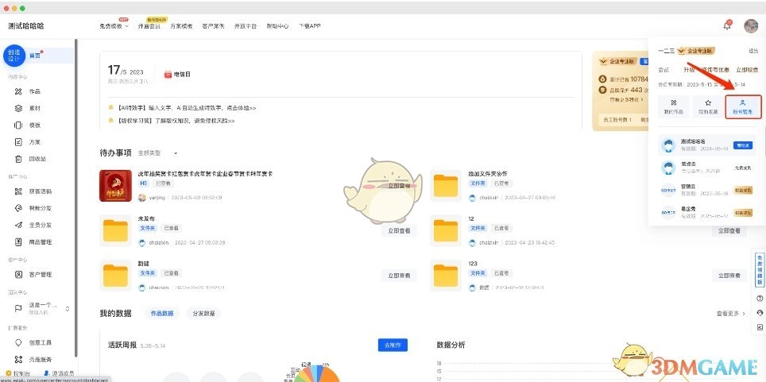Open 回收站 trash in the sidebar

coord(36,158)
